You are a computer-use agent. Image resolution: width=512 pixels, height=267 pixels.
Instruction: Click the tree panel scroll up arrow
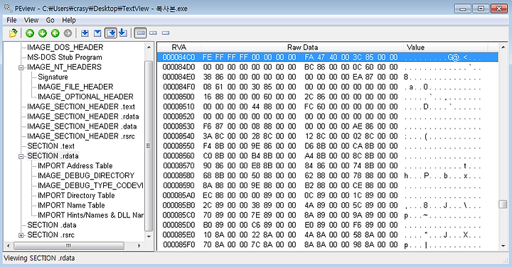(x=149, y=47)
